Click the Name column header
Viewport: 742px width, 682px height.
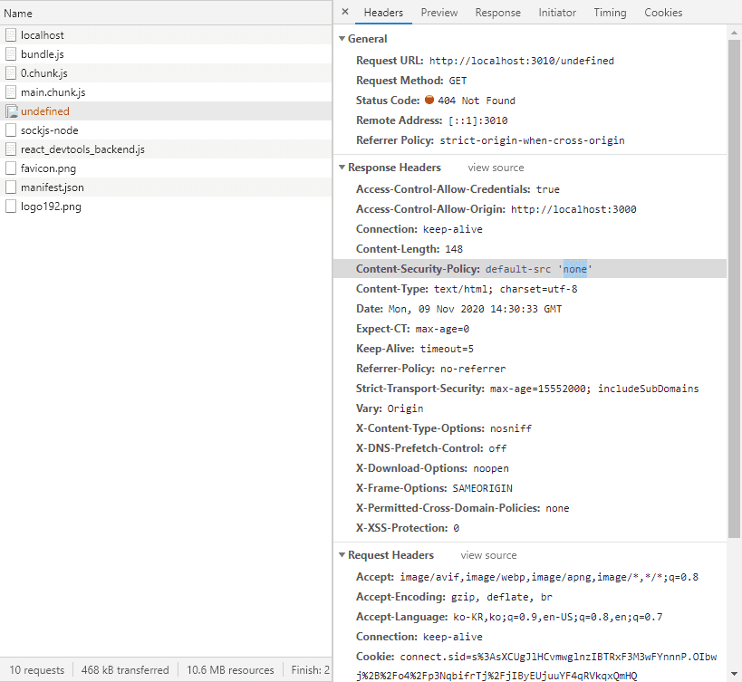point(166,13)
